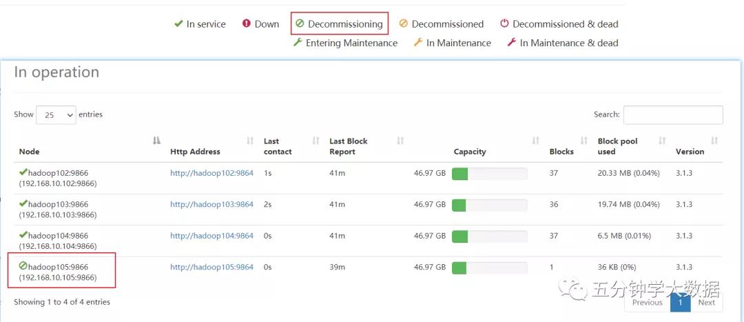Screen dimensions: 744x322
Task: Click the decommissioning icon beside hadoop105:9866
Action: coord(23,265)
